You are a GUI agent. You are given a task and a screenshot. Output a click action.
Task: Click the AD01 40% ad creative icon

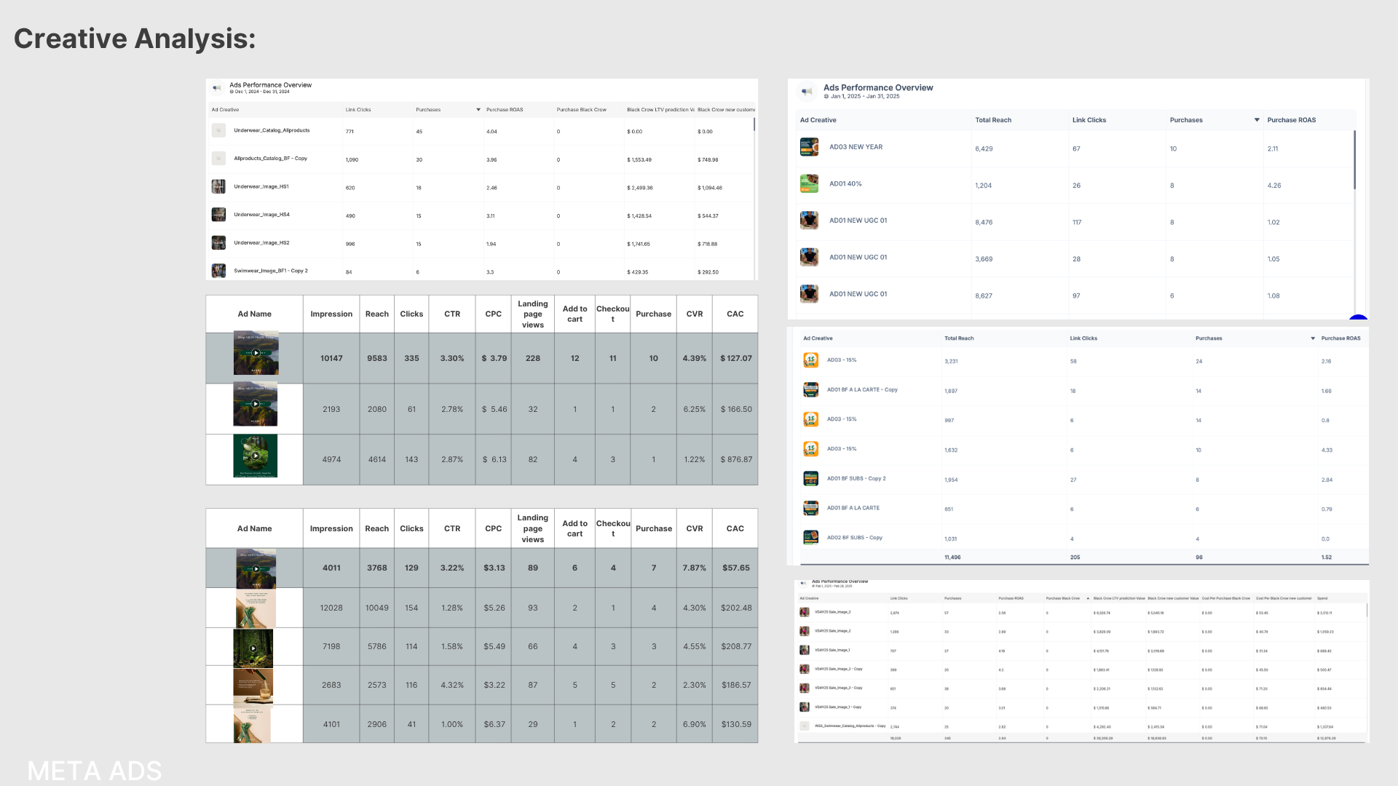pos(809,183)
